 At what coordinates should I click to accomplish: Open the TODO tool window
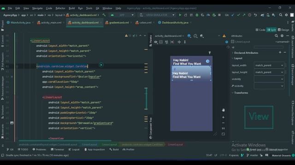(x=23, y=149)
